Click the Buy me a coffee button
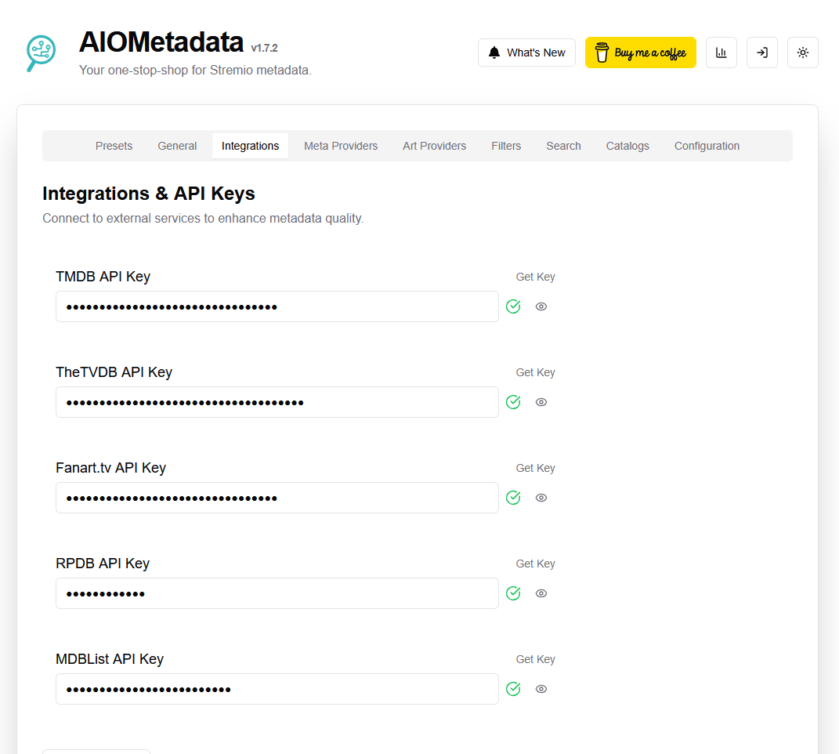 click(x=640, y=53)
